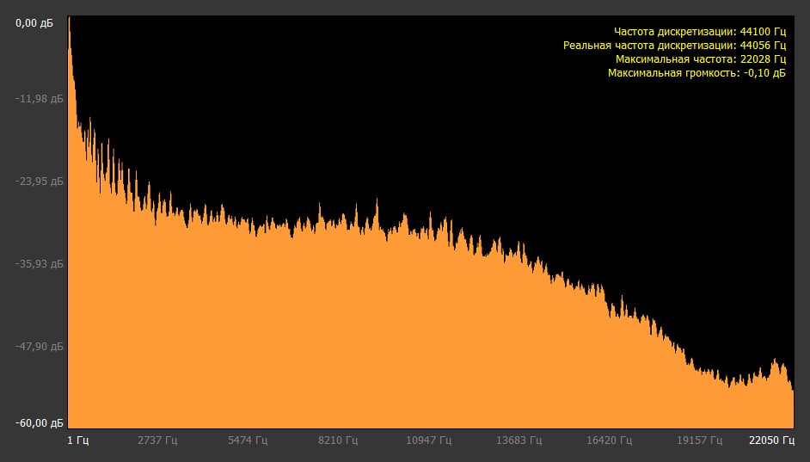The height and width of the screenshot is (462, 810).
Task: Click the -60,00 дБ axis label
Action: (40, 423)
